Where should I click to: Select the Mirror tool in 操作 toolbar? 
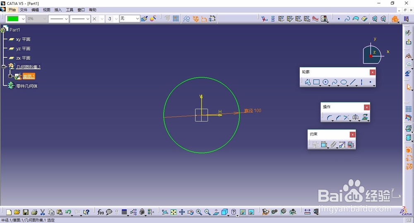pyautogui.click(x=356, y=117)
